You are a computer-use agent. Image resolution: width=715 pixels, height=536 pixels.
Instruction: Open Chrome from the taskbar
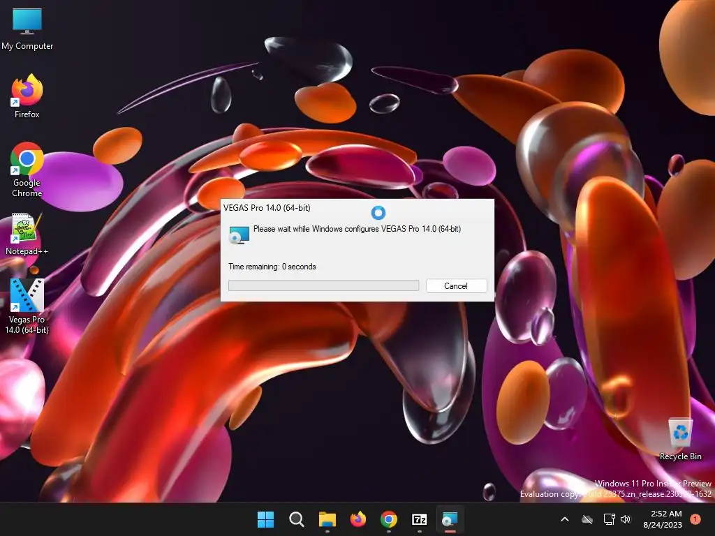click(388, 519)
